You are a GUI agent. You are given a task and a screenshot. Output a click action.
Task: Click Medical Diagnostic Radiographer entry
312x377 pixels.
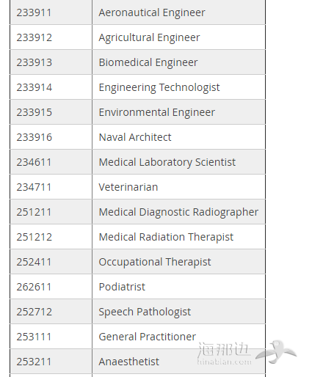click(178, 212)
